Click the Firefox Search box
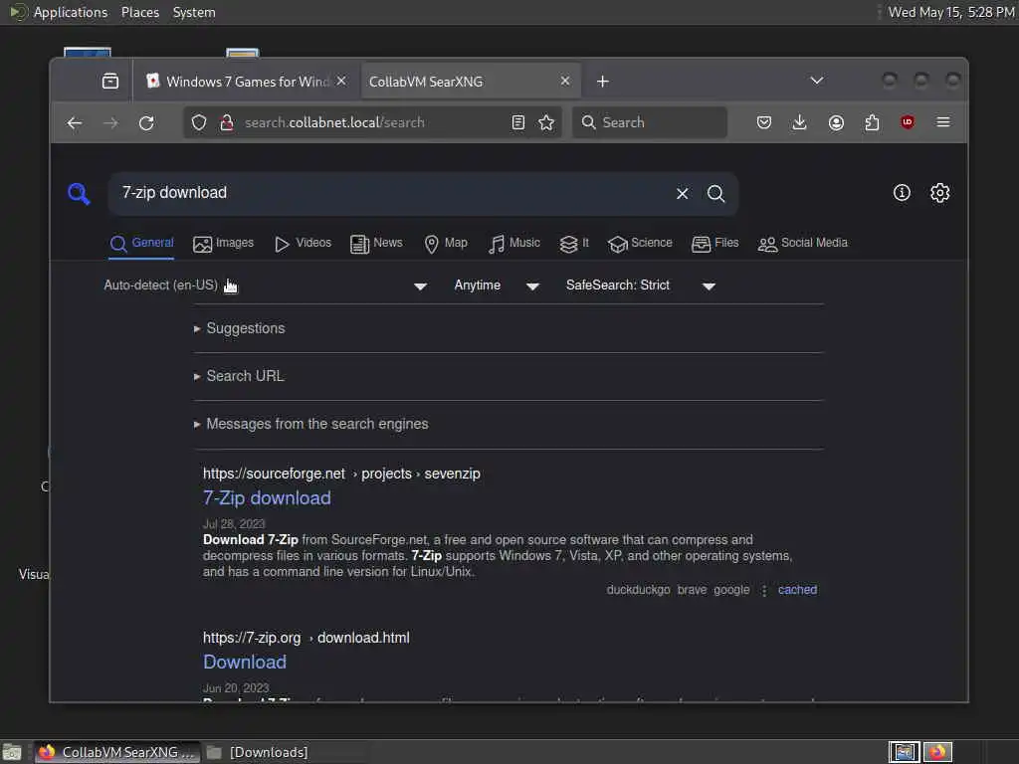 (649, 122)
